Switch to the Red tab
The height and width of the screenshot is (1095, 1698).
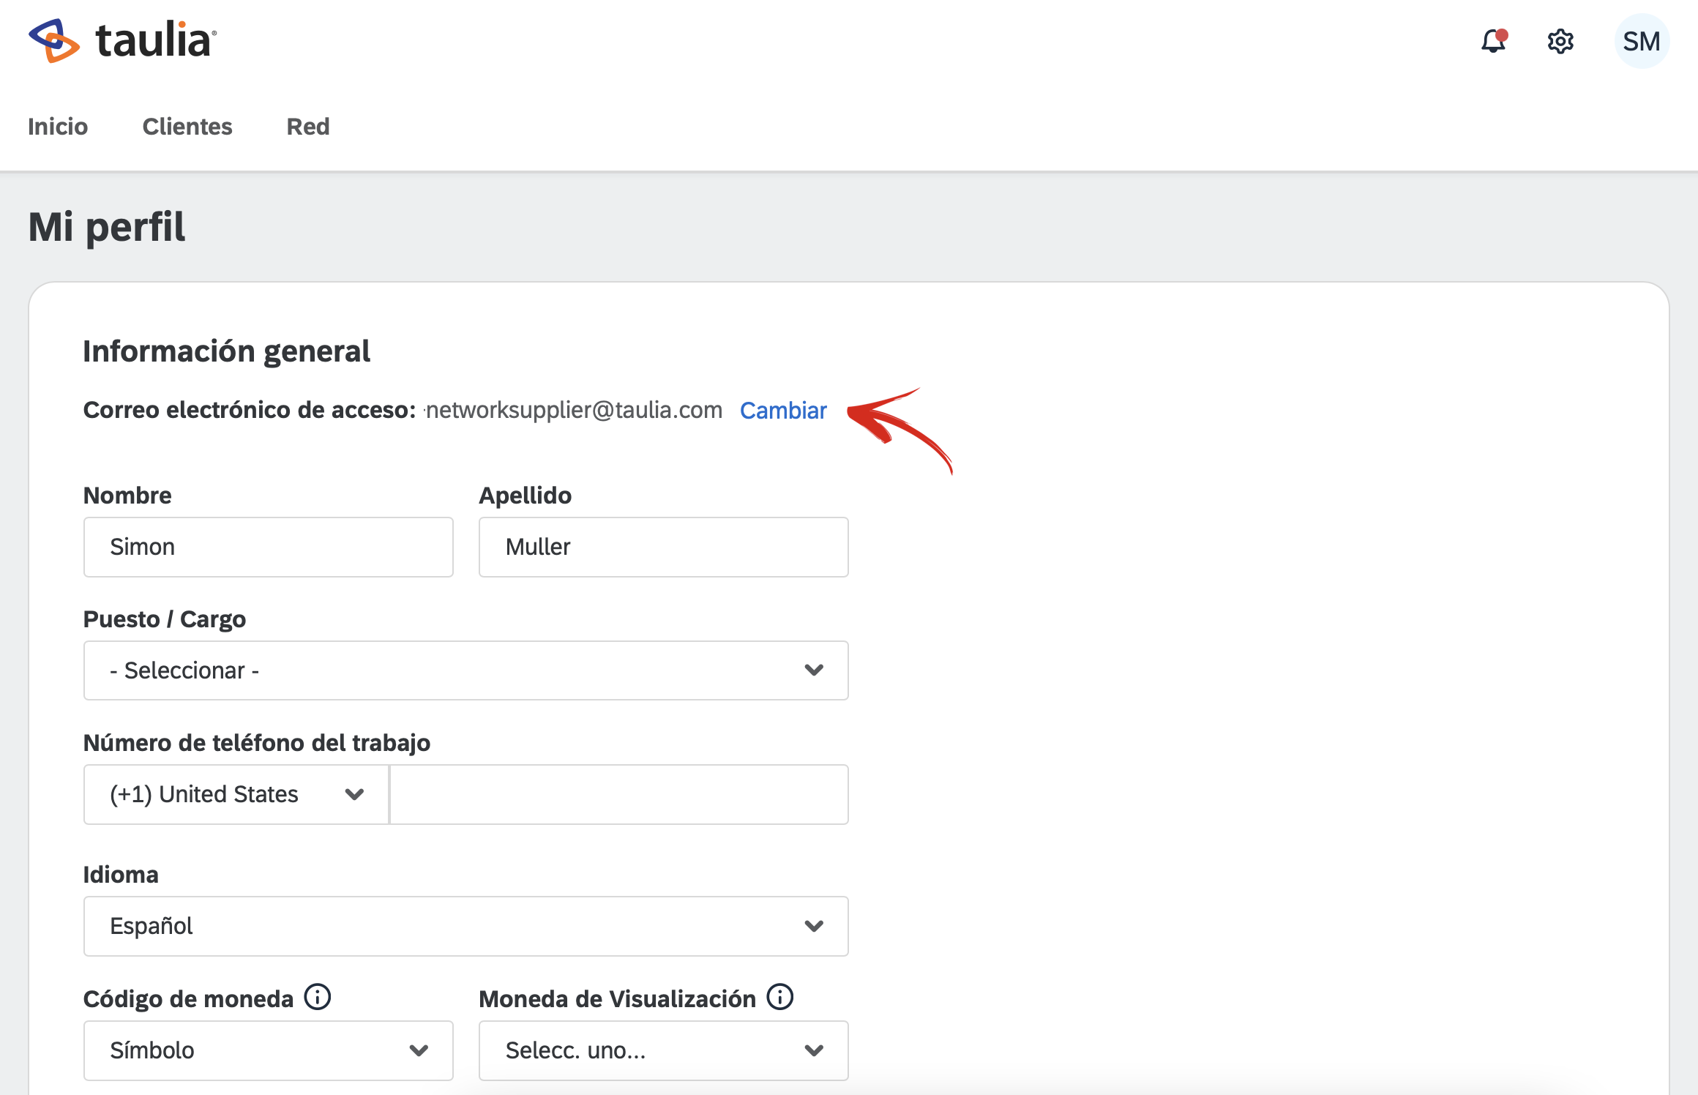pos(308,127)
